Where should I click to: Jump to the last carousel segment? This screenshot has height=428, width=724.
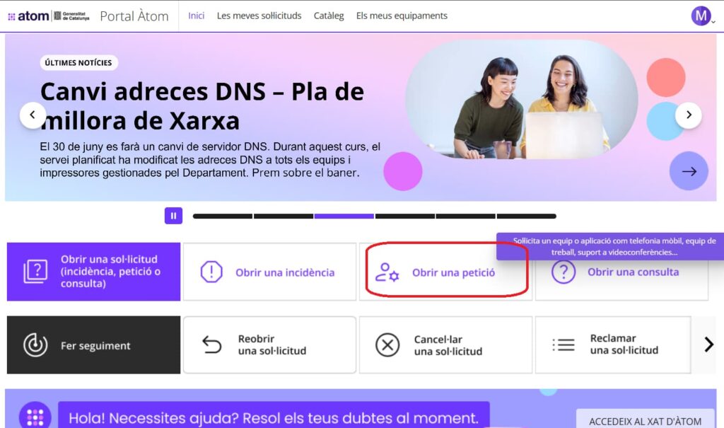pos(526,216)
